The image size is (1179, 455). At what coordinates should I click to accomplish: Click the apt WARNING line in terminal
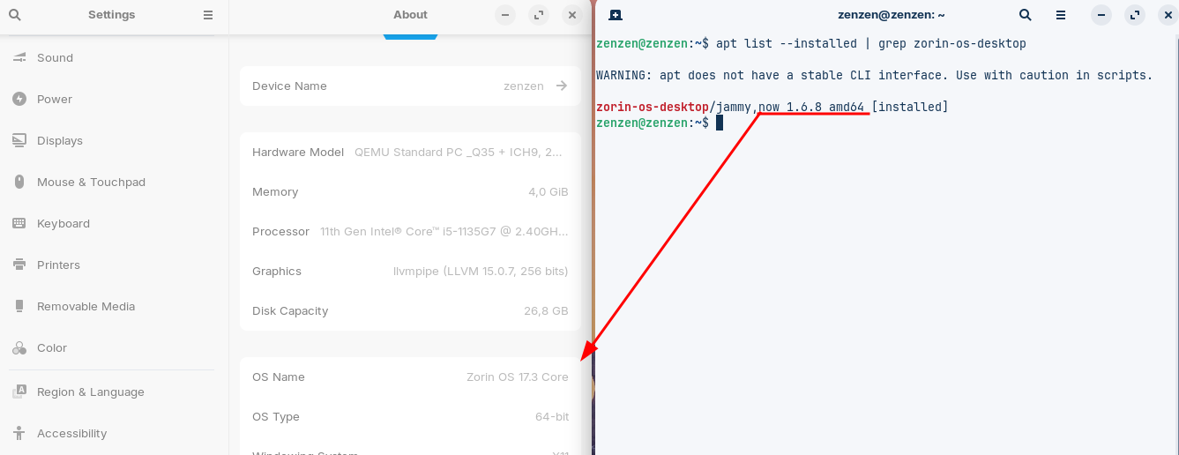click(x=875, y=75)
